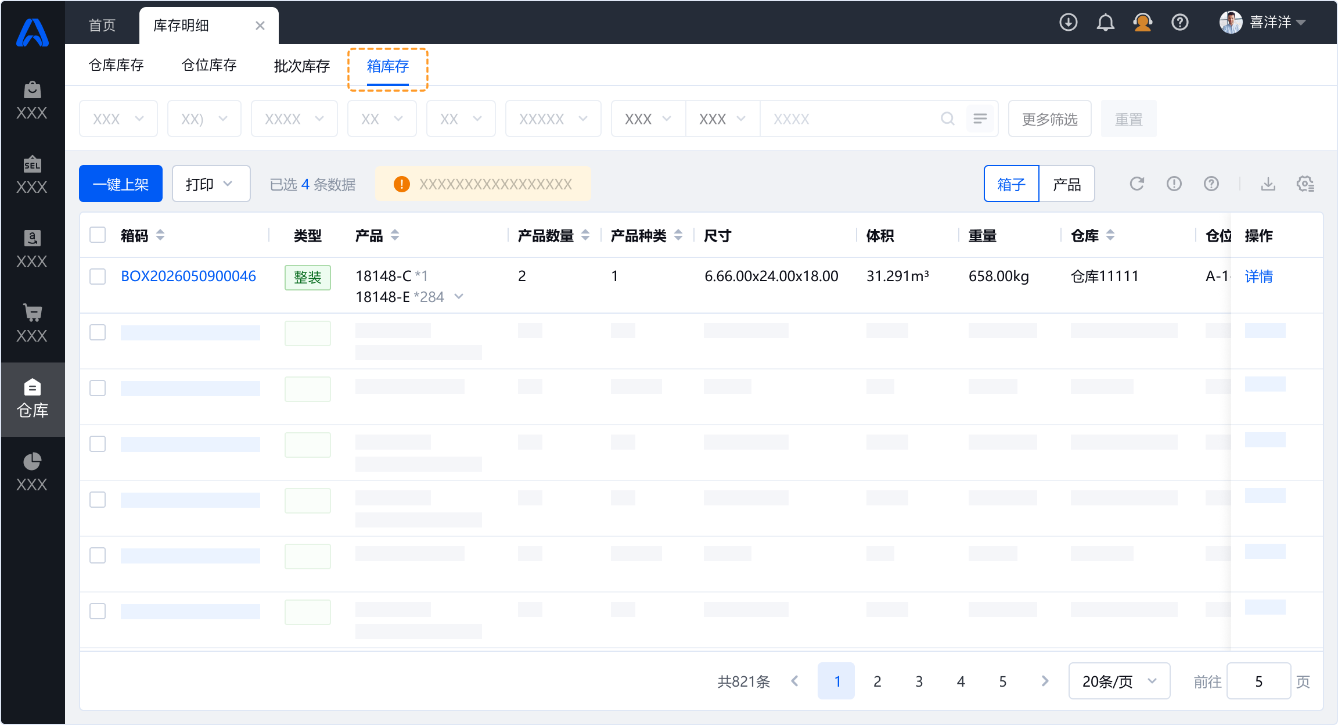Switch to 仓位库存 tab

coord(209,65)
